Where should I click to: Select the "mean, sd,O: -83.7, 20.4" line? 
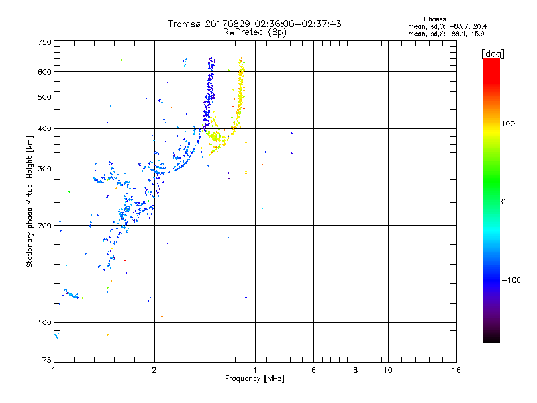(x=447, y=26)
